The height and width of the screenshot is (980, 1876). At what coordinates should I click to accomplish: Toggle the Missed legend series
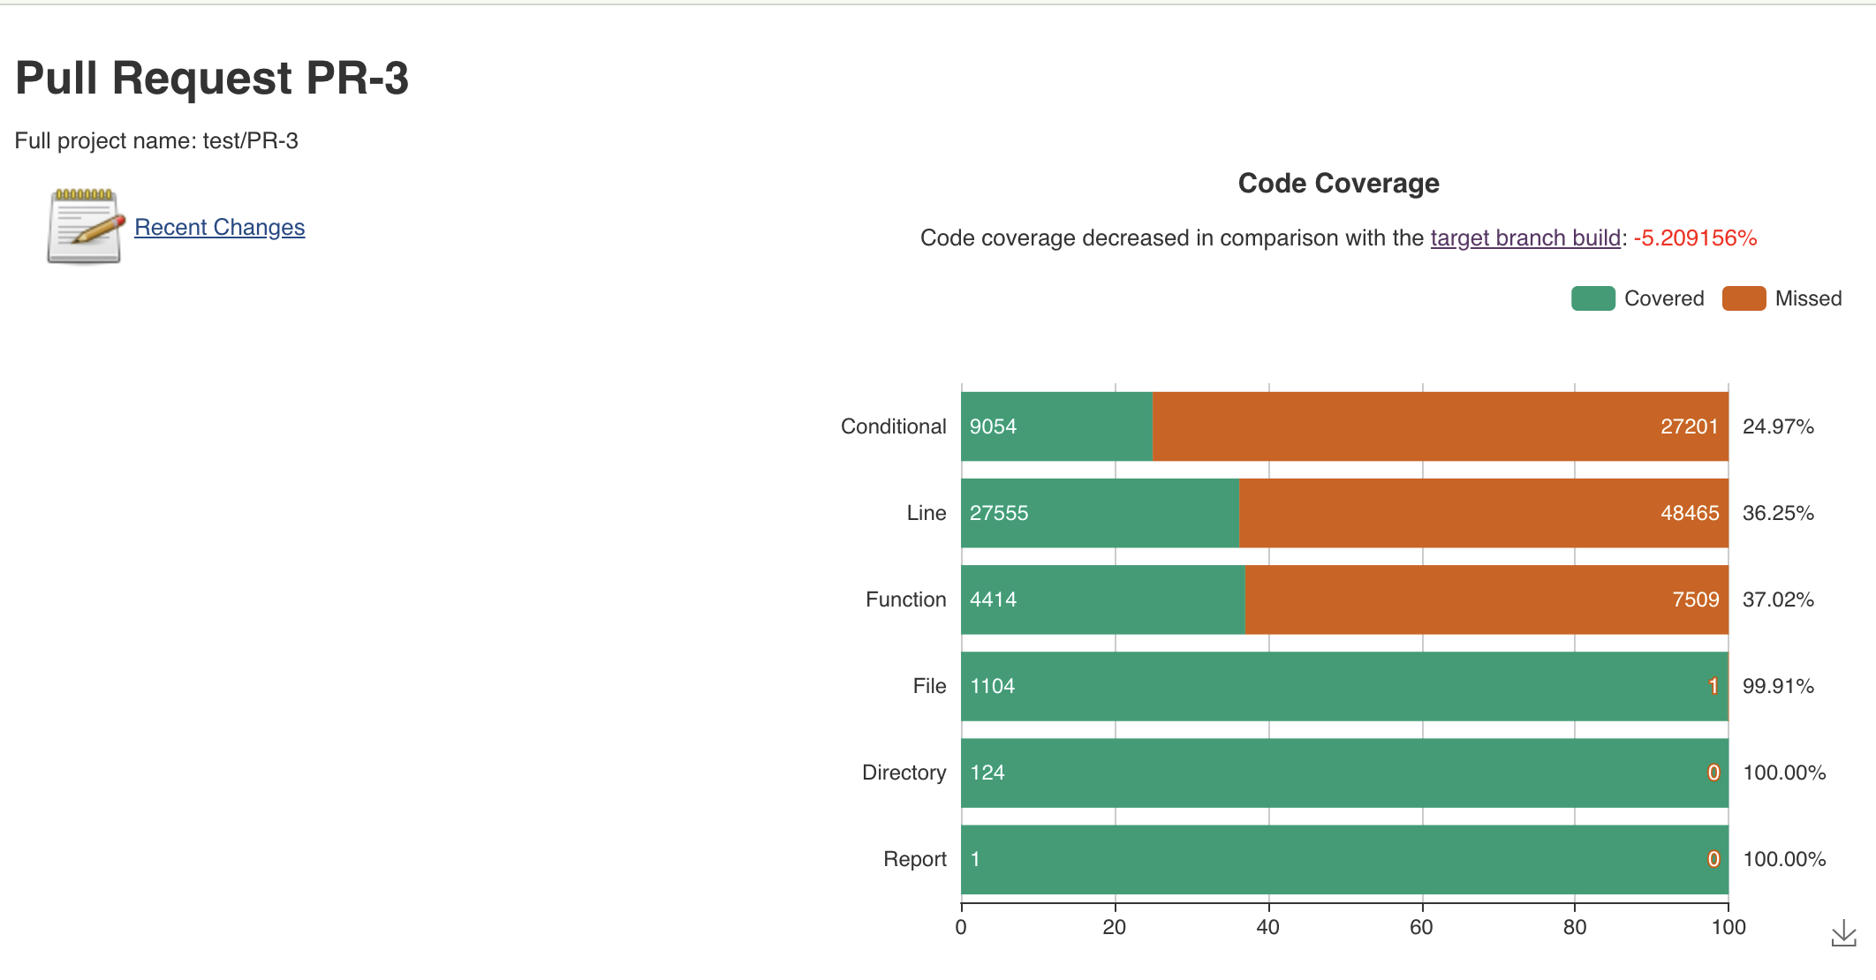pos(1807,298)
